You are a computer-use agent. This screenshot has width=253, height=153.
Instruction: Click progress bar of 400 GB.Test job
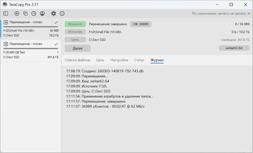pos(31,48)
